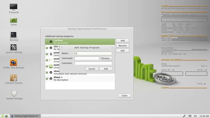
Task: Select the Caribou startup entry
Action: click(80, 42)
